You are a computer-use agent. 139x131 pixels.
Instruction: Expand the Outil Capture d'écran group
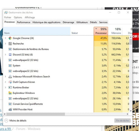(x=5, y=82)
